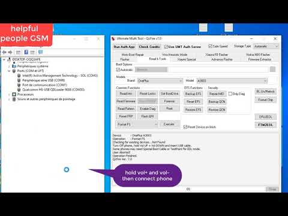Switch to Advance Flasher tab
This screenshot has width=288, height=216.
pyautogui.click(x=222, y=59)
